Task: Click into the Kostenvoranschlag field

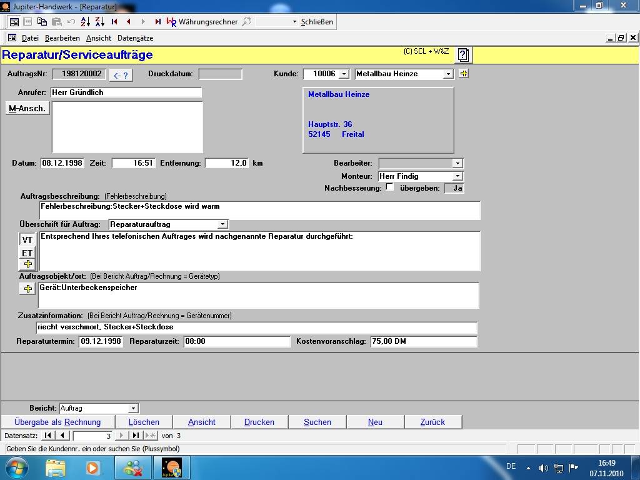Action: coord(422,342)
